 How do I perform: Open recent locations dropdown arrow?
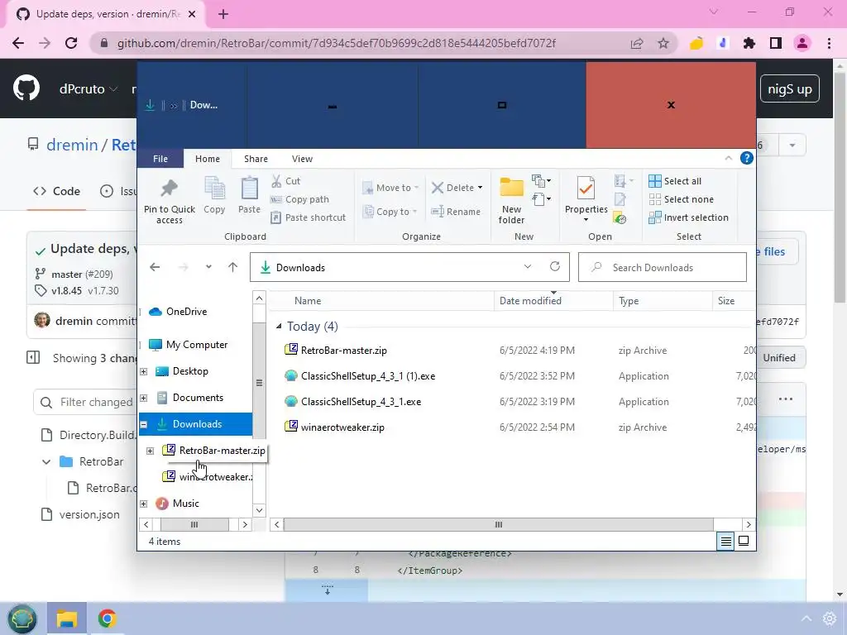[x=208, y=267]
